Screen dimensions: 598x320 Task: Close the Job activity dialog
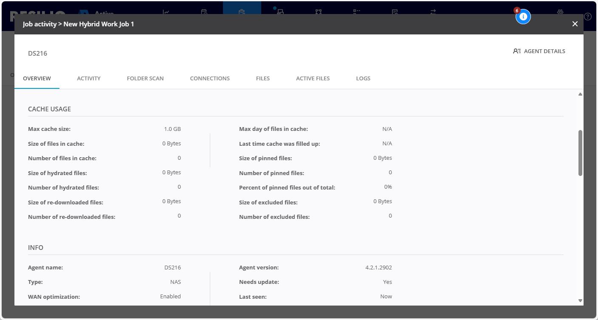(575, 24)
